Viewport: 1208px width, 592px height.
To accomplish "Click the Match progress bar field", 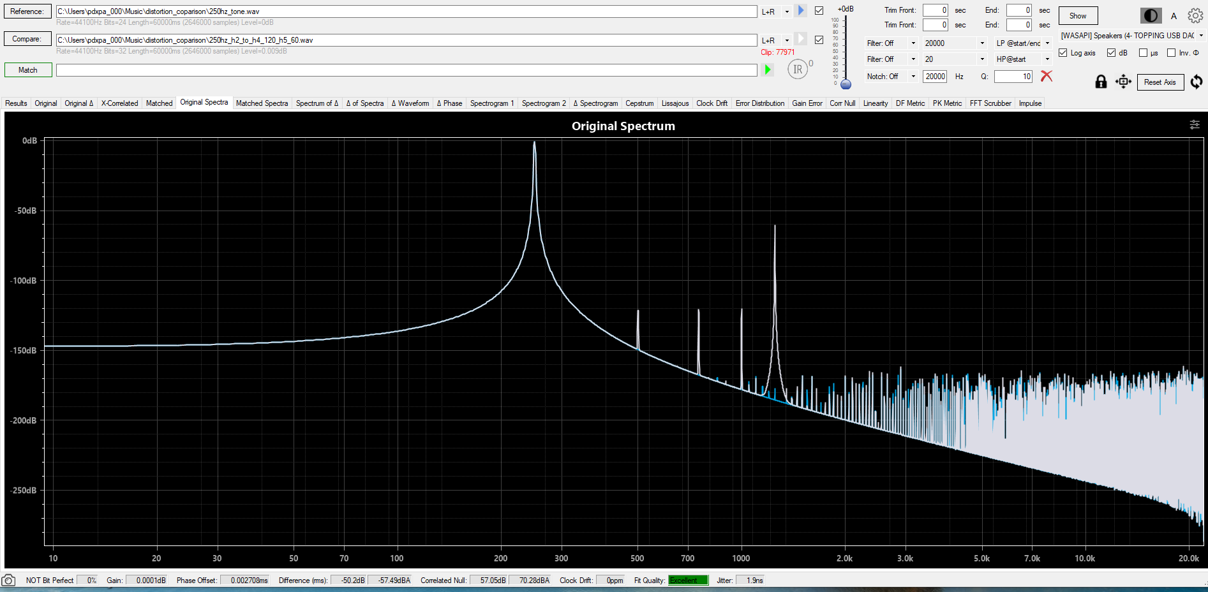I will point(406,70).
